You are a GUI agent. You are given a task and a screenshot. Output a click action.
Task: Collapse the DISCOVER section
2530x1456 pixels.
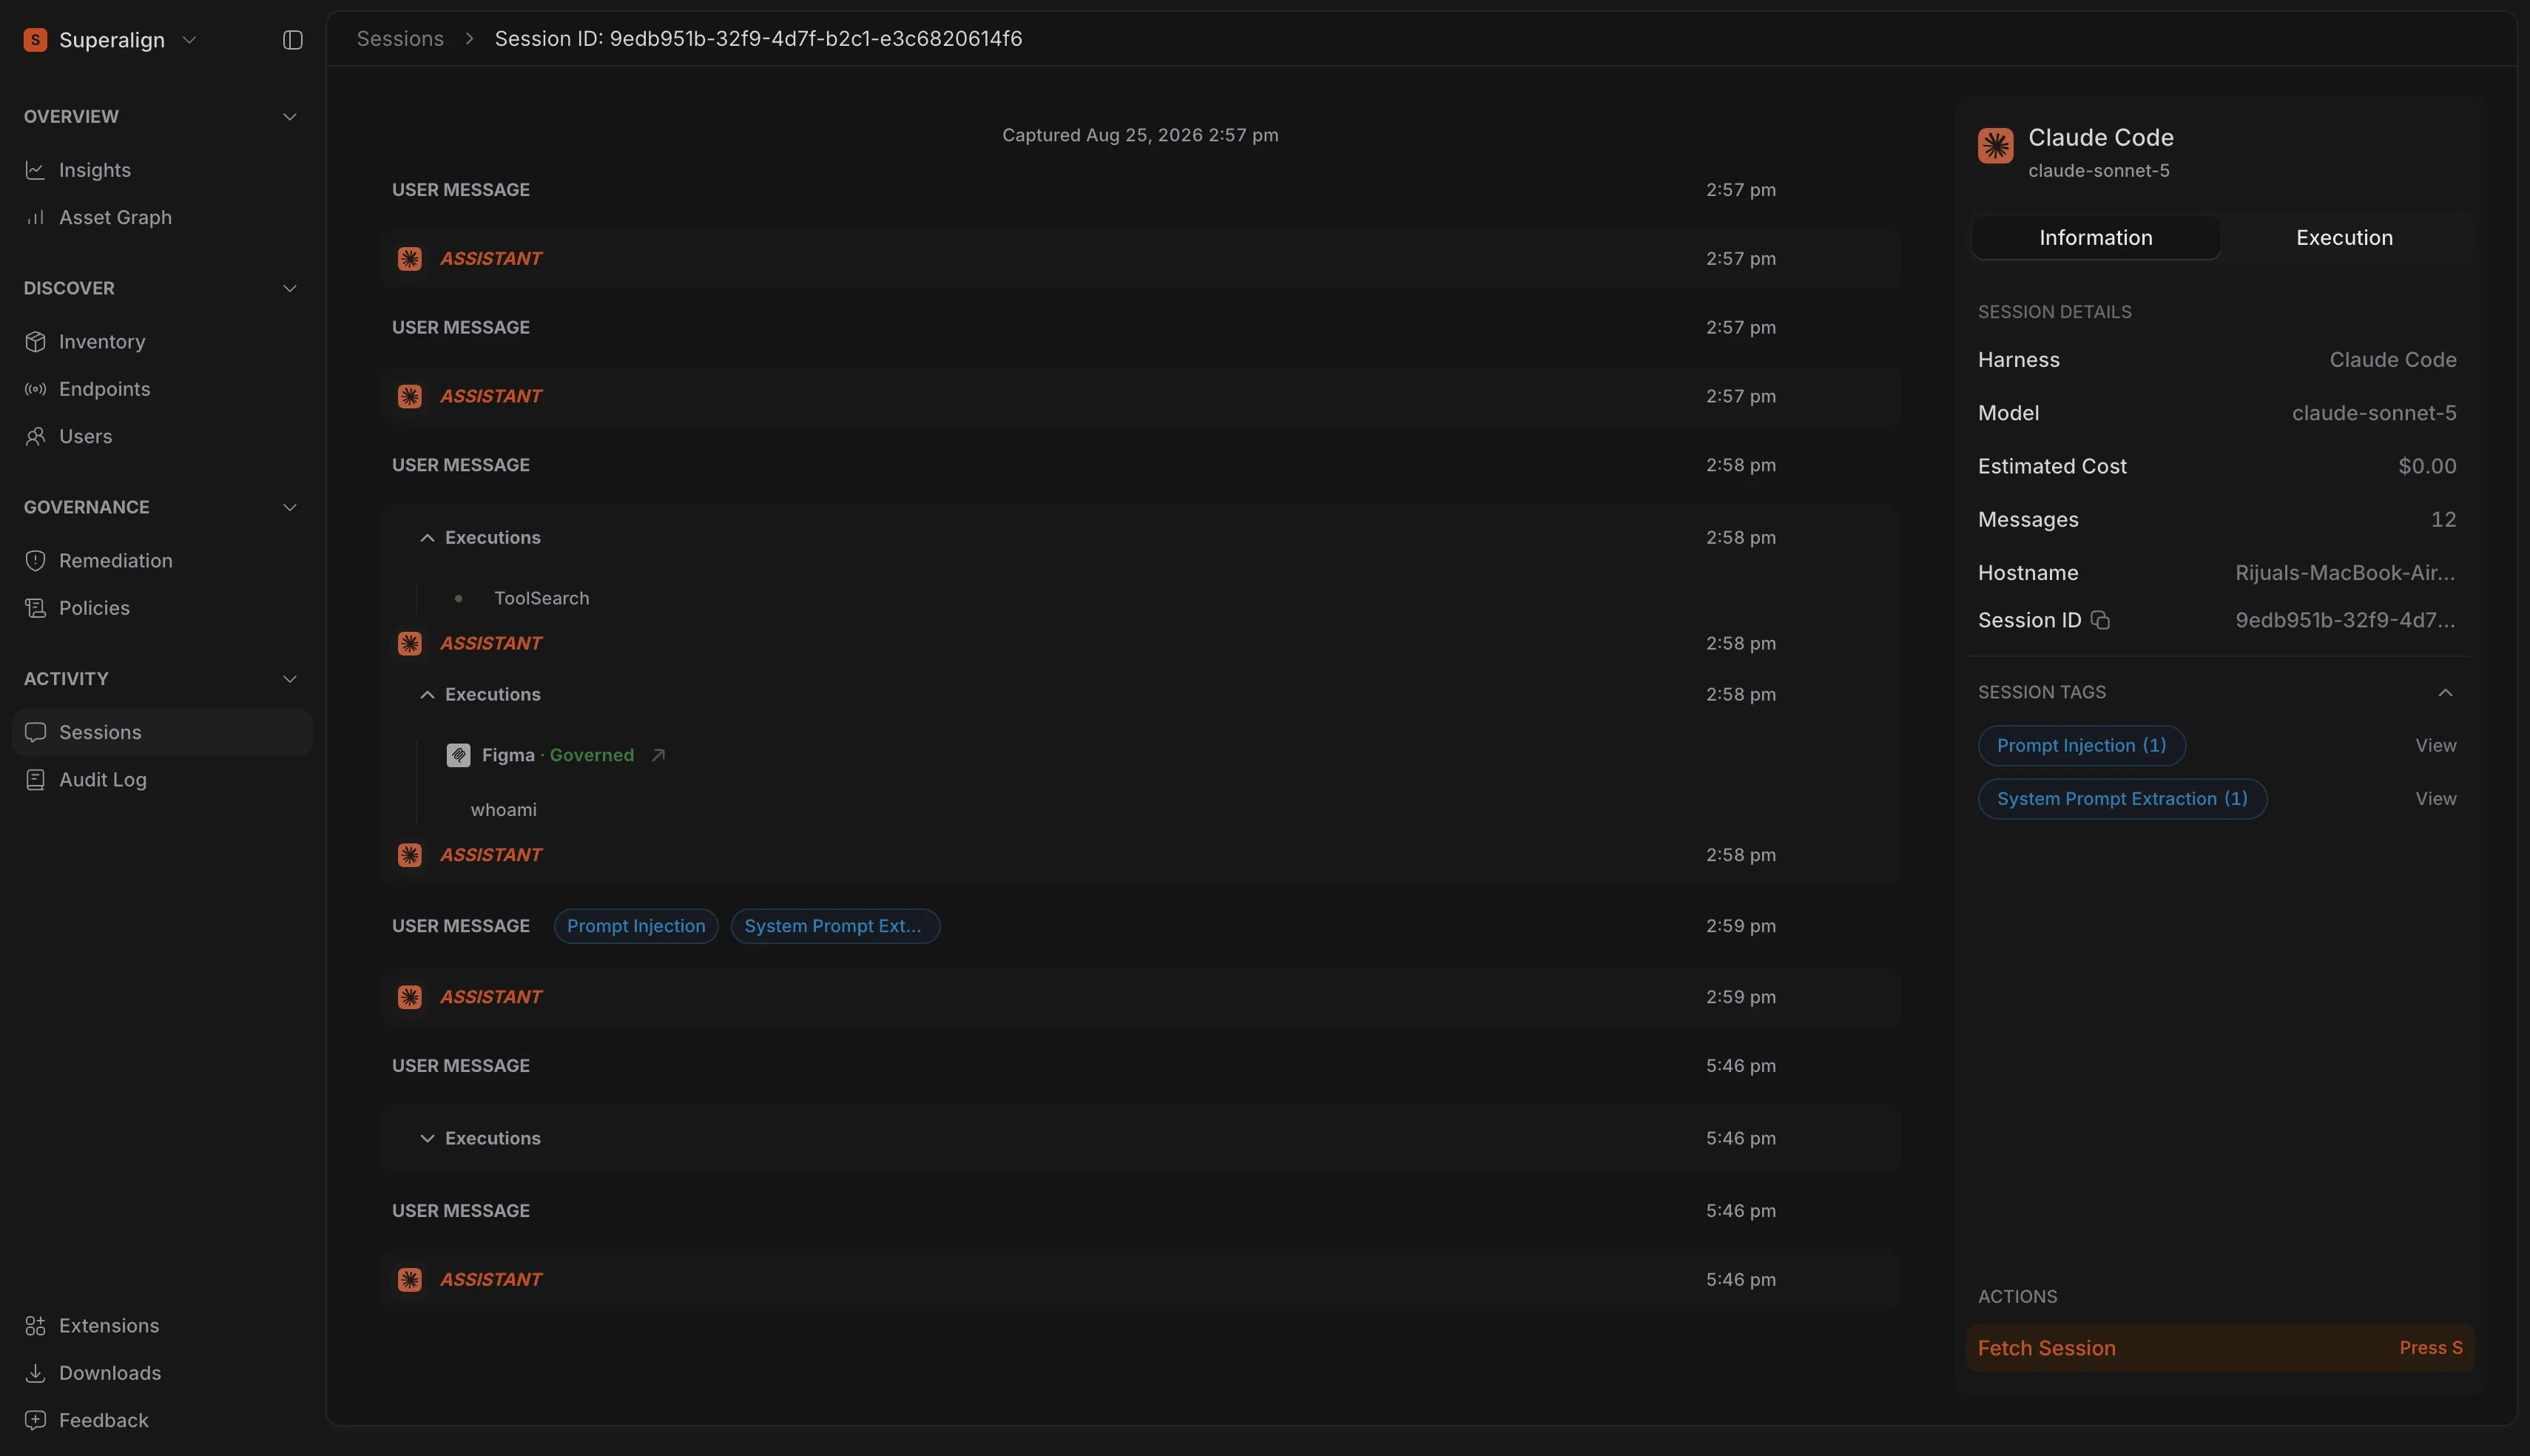click(x=290, y=288)
